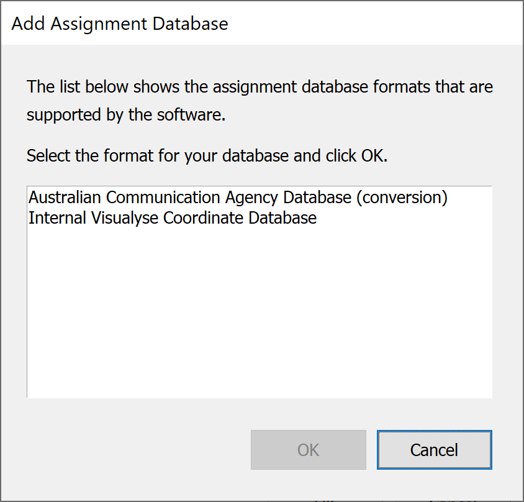Click the word 'Australian' in the list
The width and height of the screenshot is (524, 502).
[65, 198]
